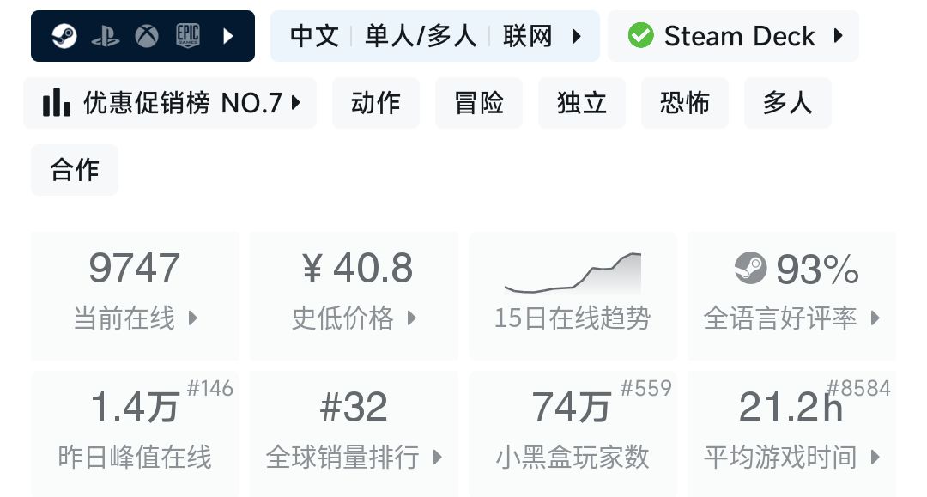Expand the 中文 language and mode details

click(x=434, y=36)
